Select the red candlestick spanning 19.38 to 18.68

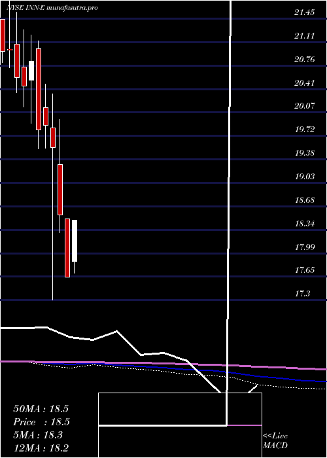(60, 190)
